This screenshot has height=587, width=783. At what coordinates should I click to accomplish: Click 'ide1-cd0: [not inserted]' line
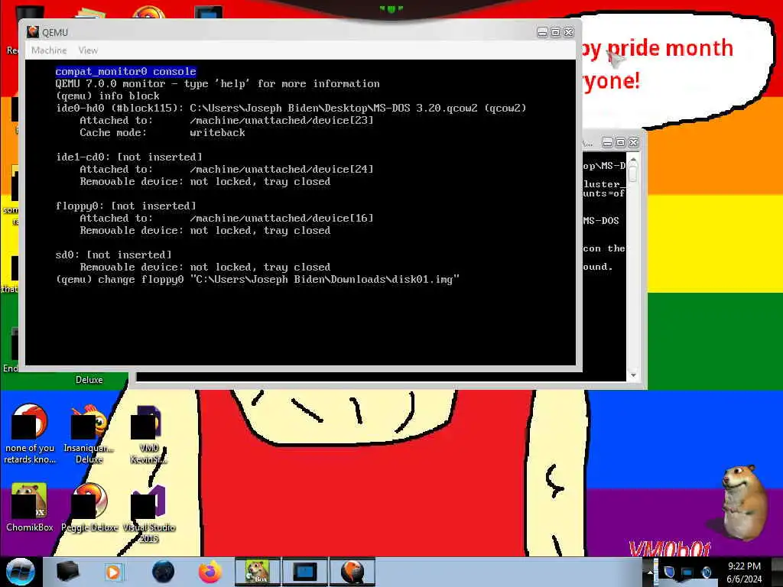128,157
